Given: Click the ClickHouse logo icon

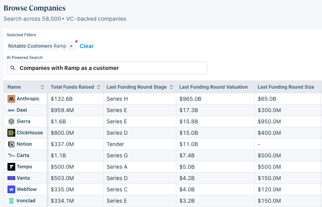Looking at the screenshot, I should (x=11, y=133).
